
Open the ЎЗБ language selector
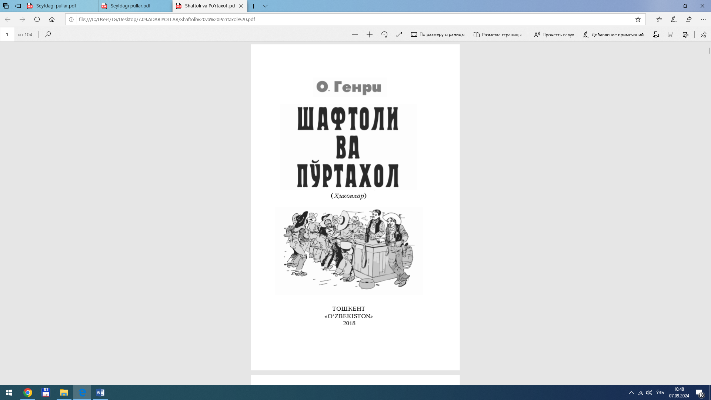pyautogui.click(x=660, y=392)
